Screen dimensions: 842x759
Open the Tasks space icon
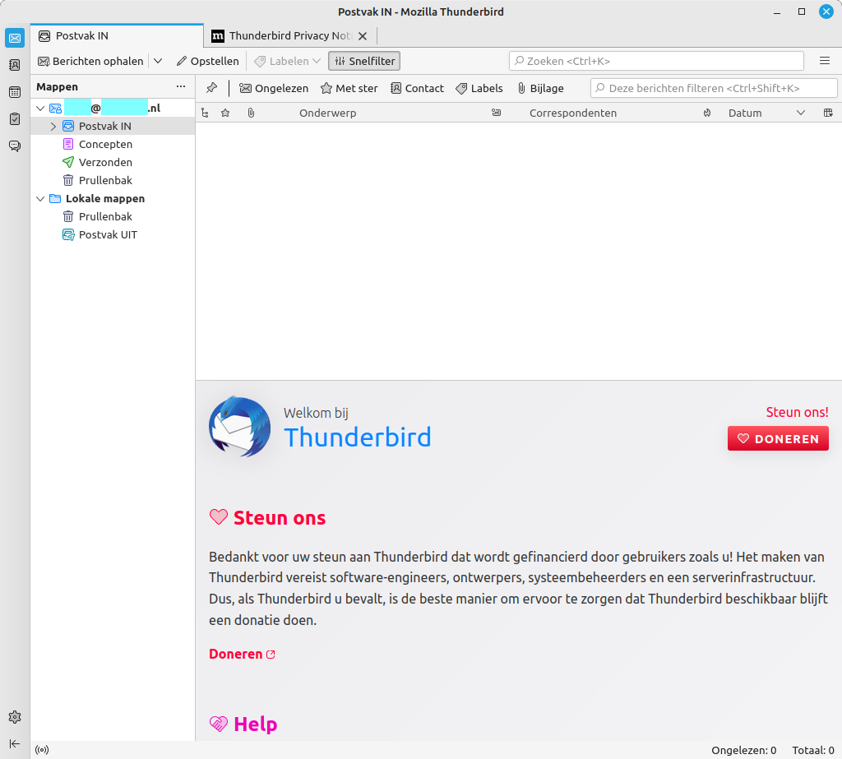[15, 119]
